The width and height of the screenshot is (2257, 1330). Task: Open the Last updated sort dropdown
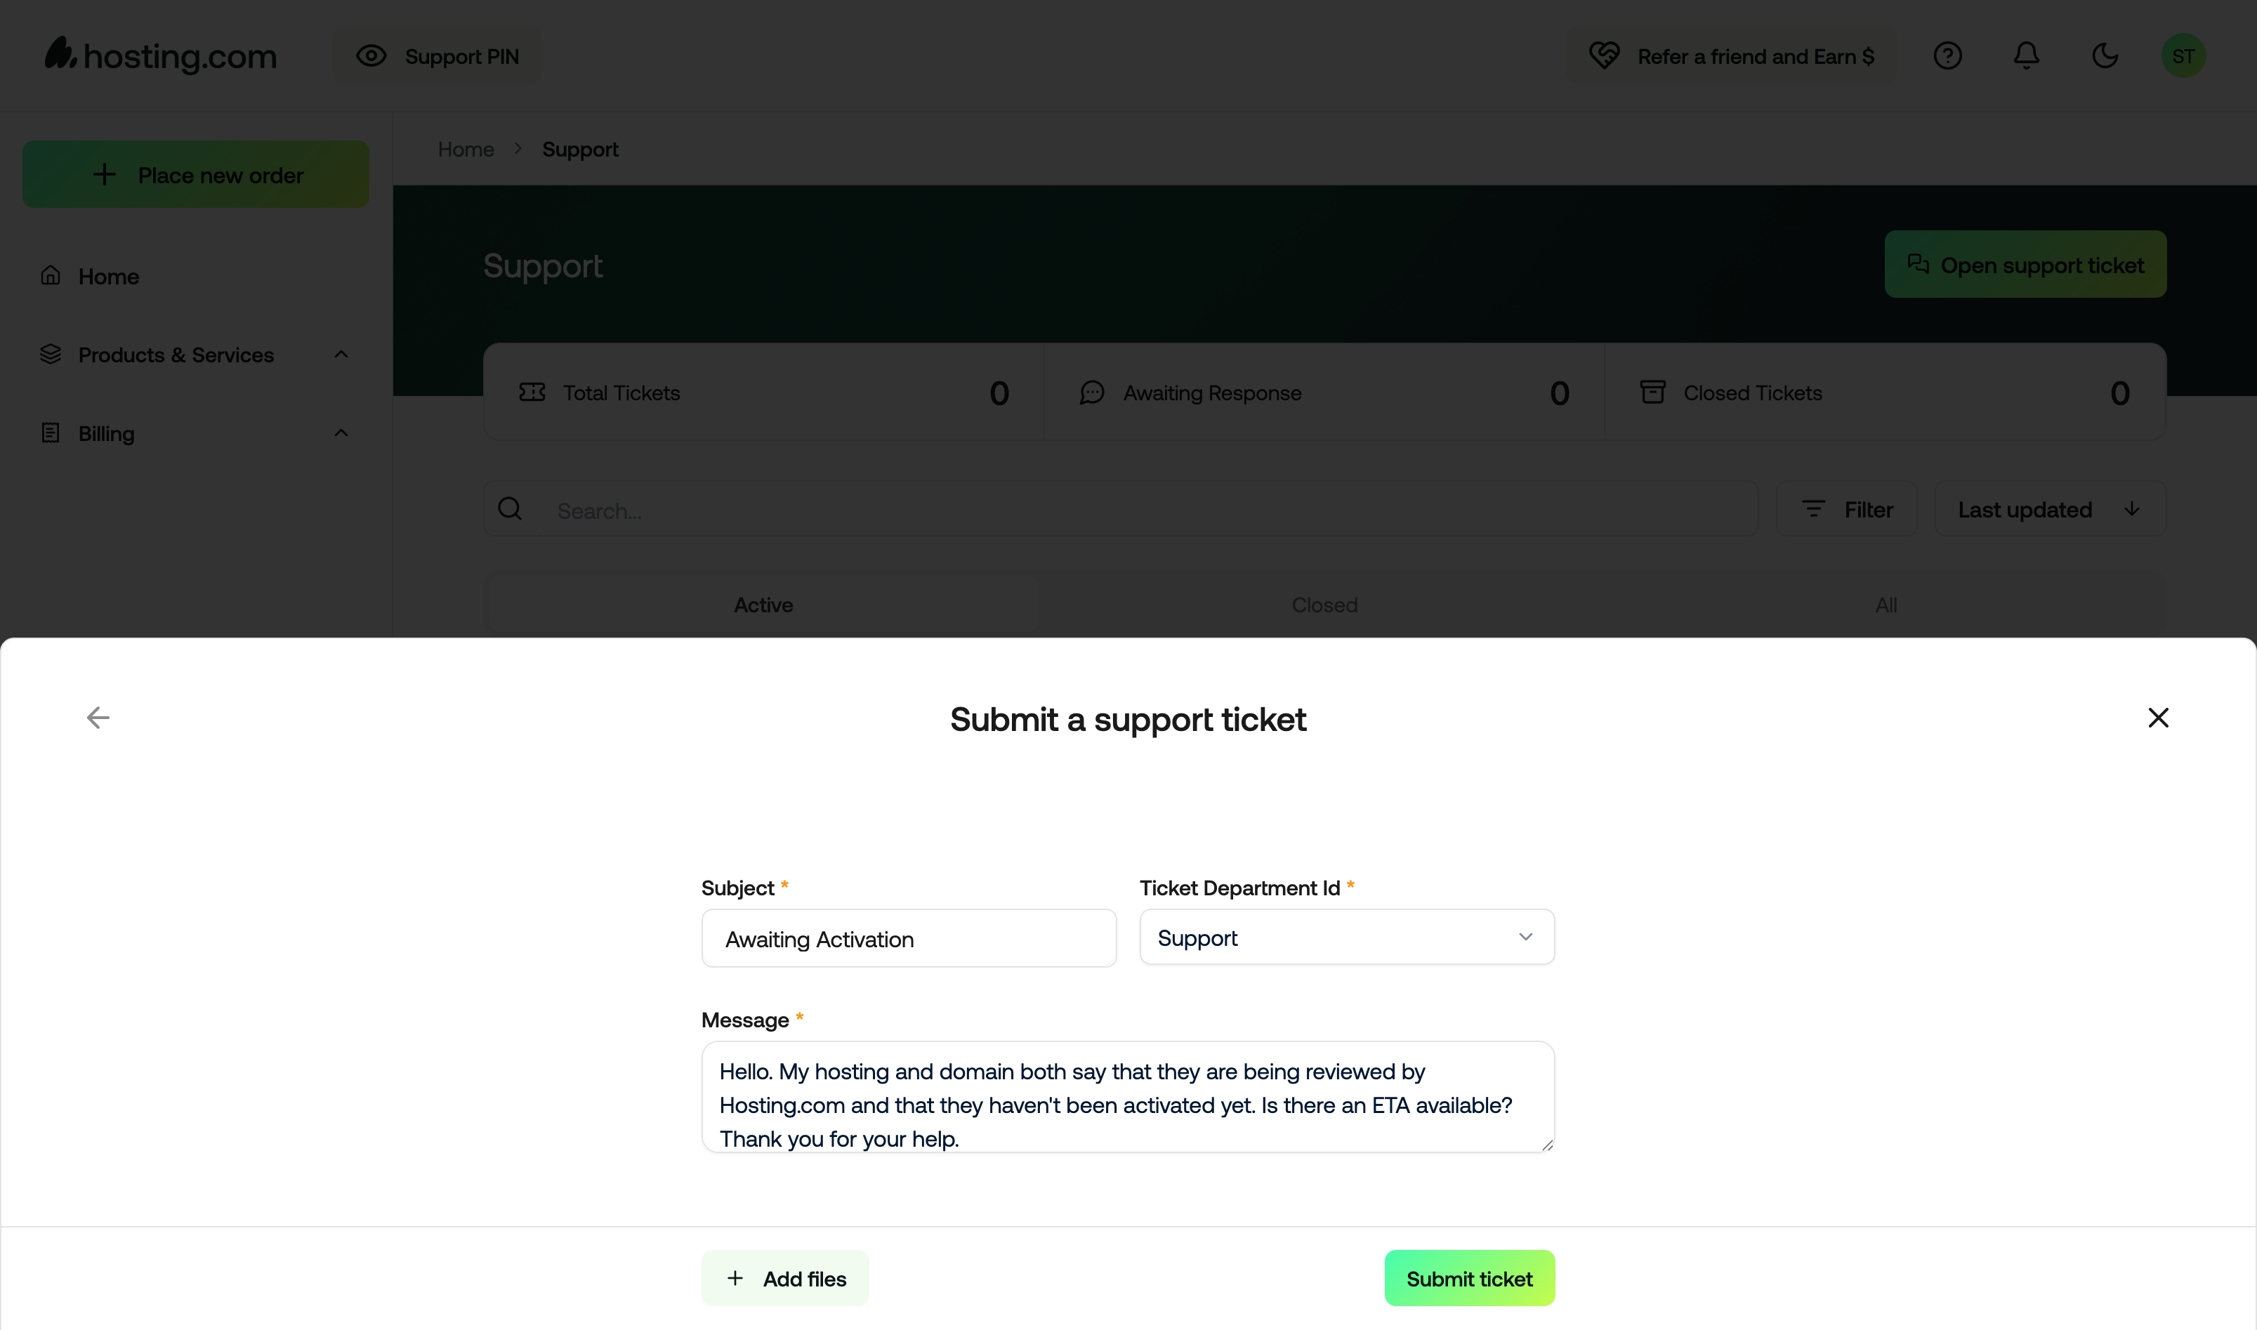(x=2050, y=508)
